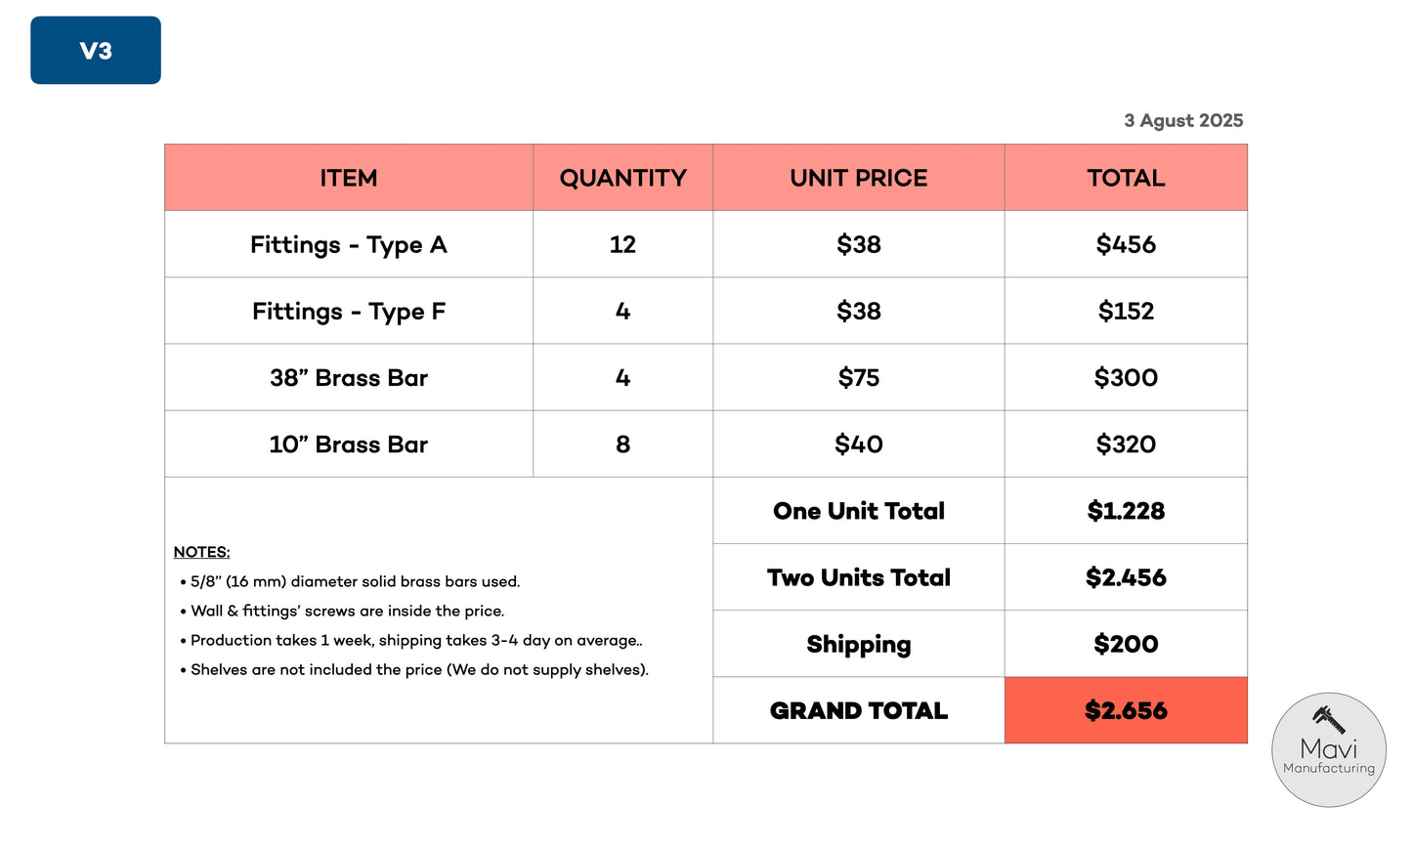Image resolution: width=1412 pixels, height=847 pixels.
Task: Click the TOTAL column header
Action: [1126, 178]
